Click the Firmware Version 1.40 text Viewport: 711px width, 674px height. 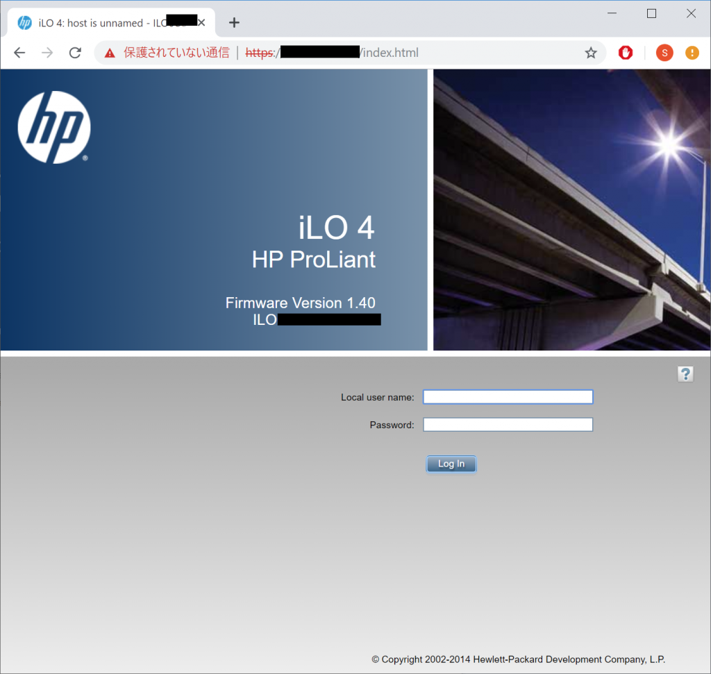(x=300, y=303)
